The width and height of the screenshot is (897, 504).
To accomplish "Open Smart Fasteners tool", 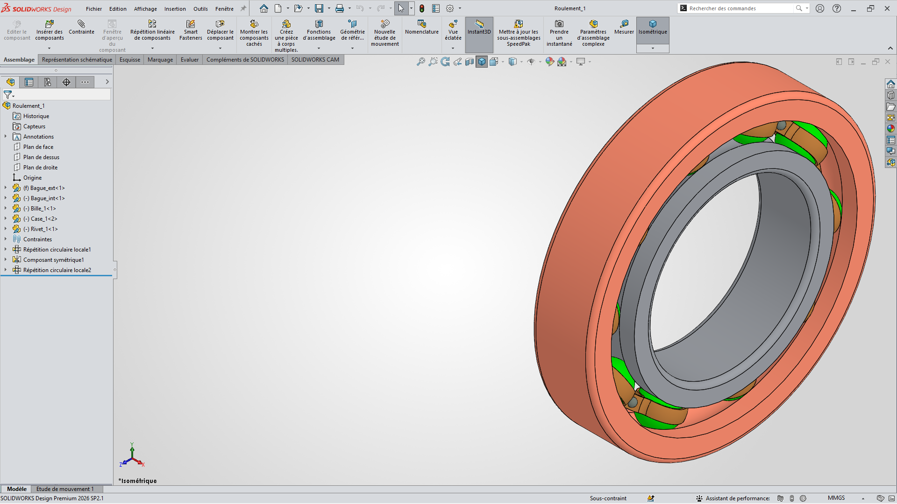I will click(x=191, y=30).
